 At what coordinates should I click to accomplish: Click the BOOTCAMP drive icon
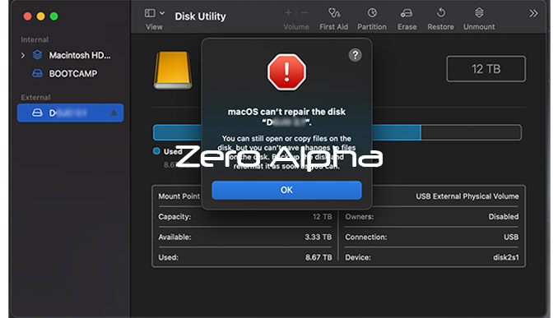point(37,74)
